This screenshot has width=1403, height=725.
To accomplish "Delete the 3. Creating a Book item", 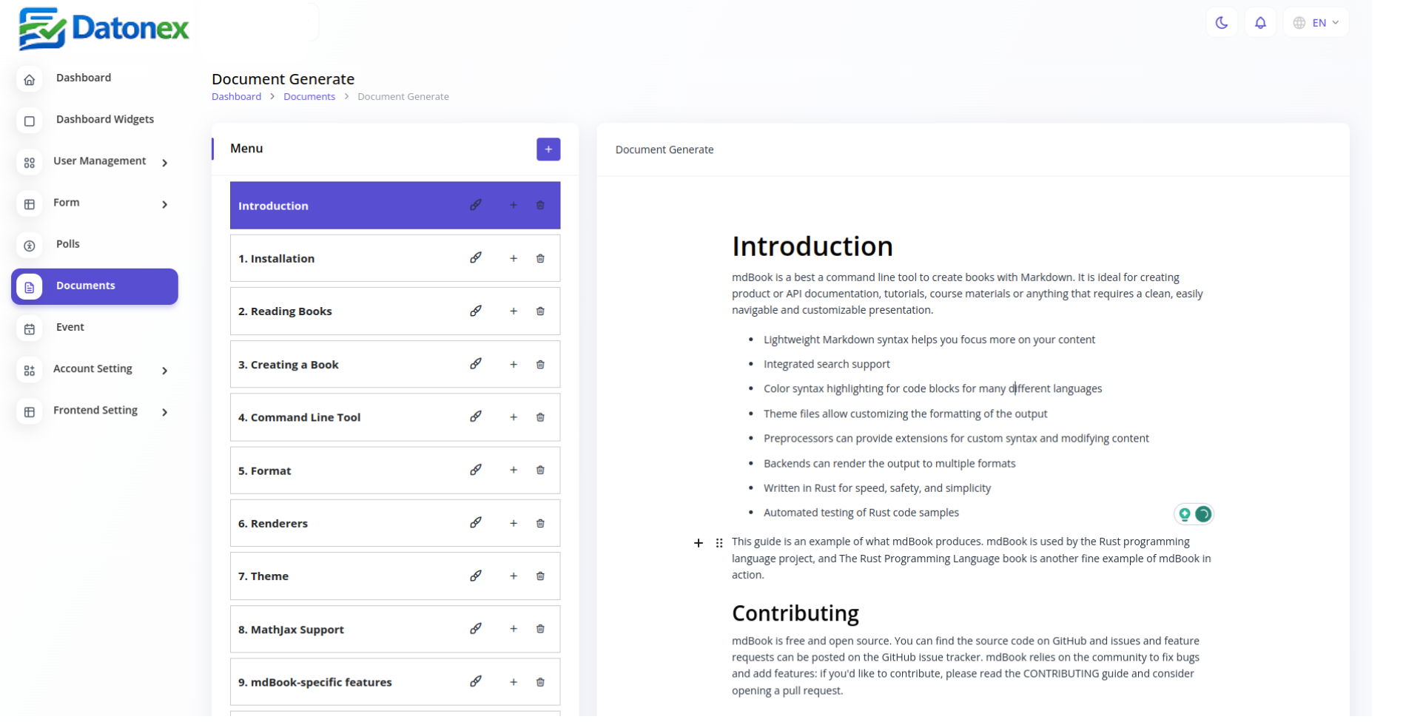I will click(x=540, y=365).
